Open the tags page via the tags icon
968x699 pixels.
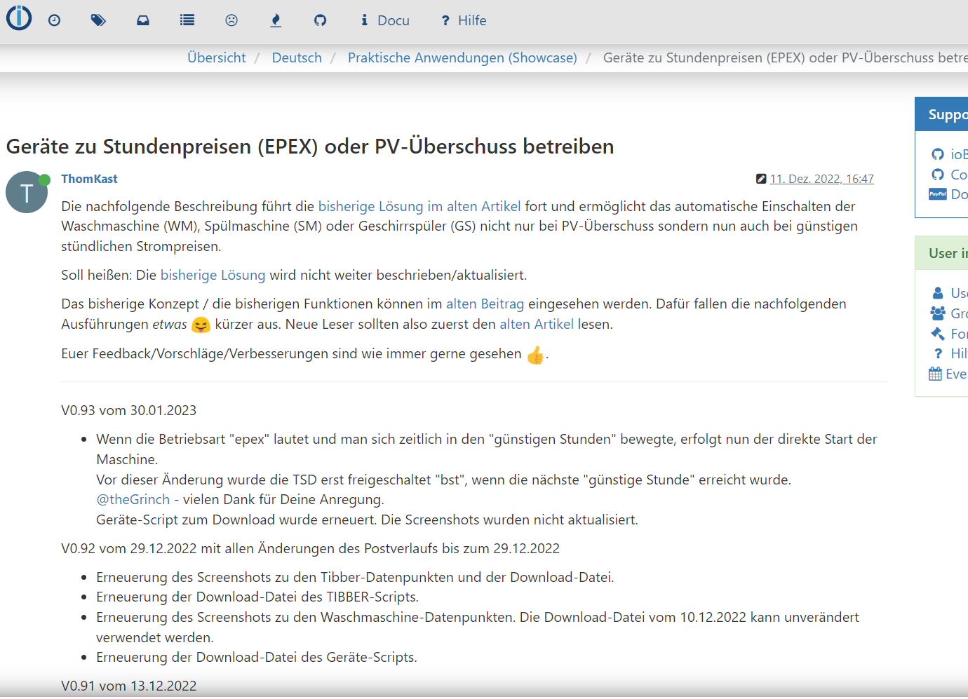[x=98, y=20]
